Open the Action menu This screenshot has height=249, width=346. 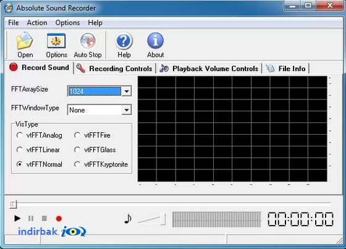coord(37,23)
